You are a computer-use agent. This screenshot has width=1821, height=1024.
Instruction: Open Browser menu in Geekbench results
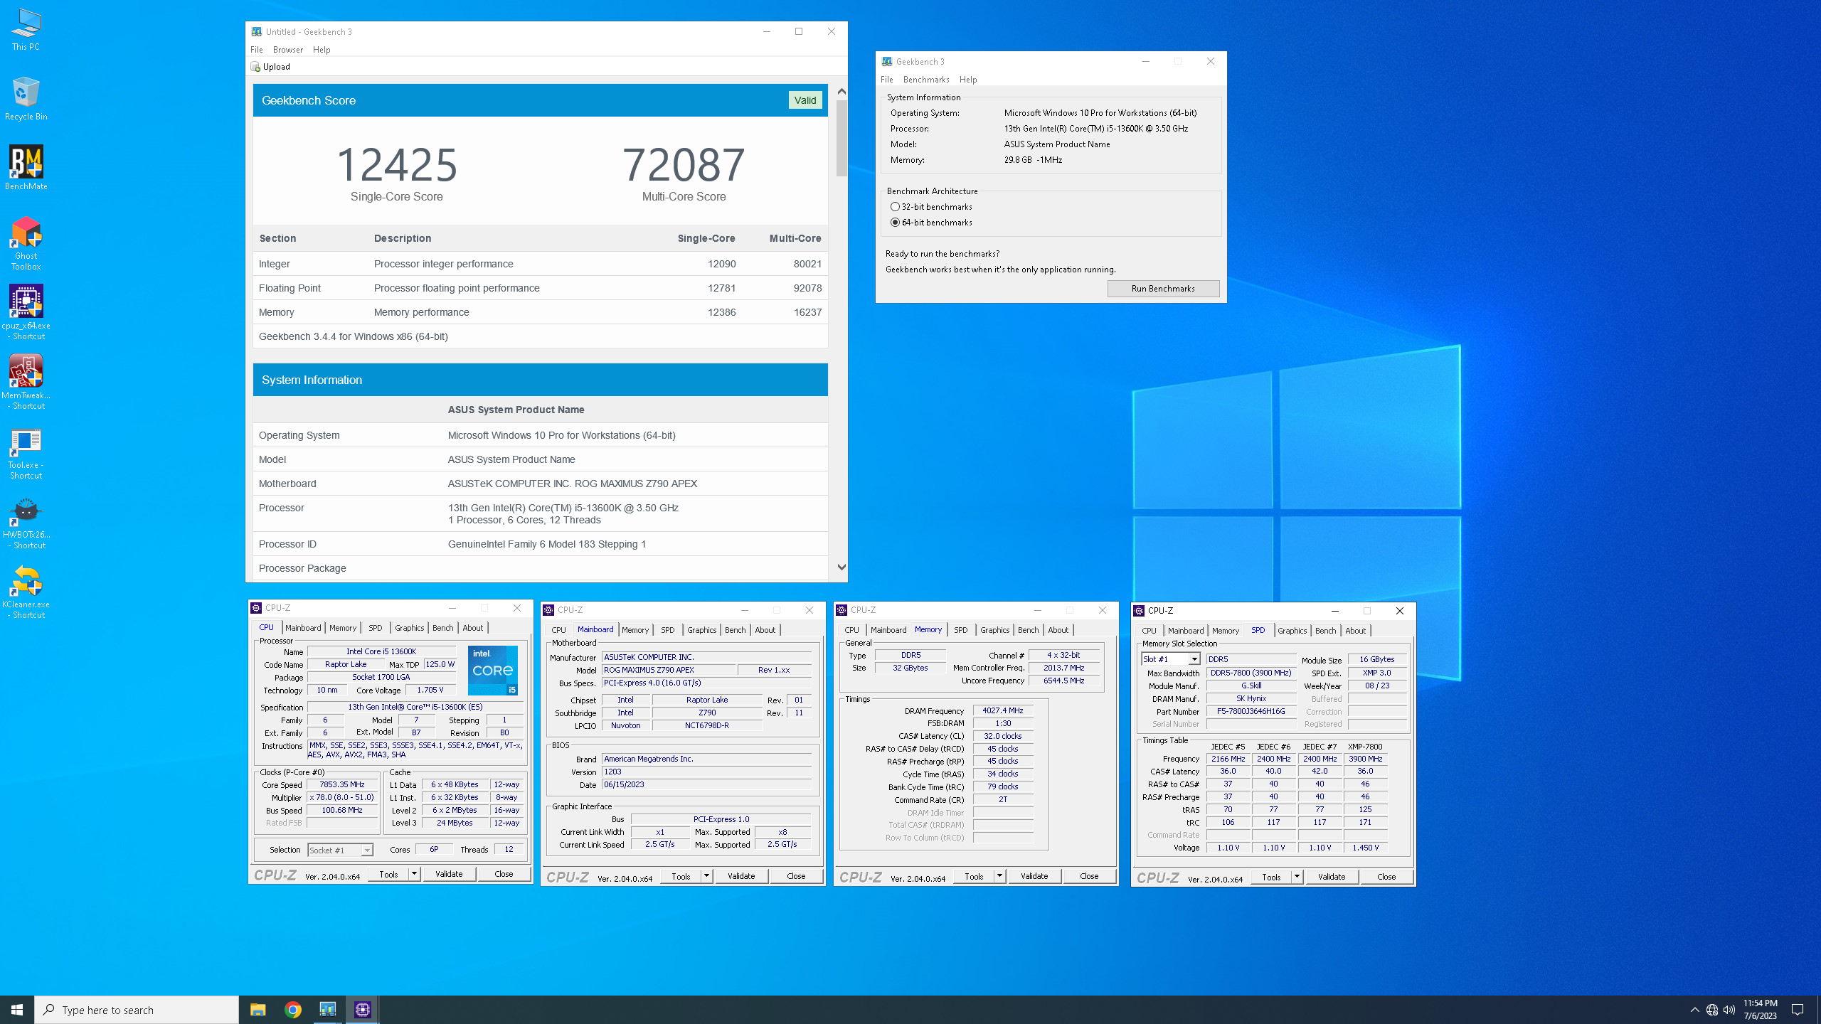[x=288, y=50]
